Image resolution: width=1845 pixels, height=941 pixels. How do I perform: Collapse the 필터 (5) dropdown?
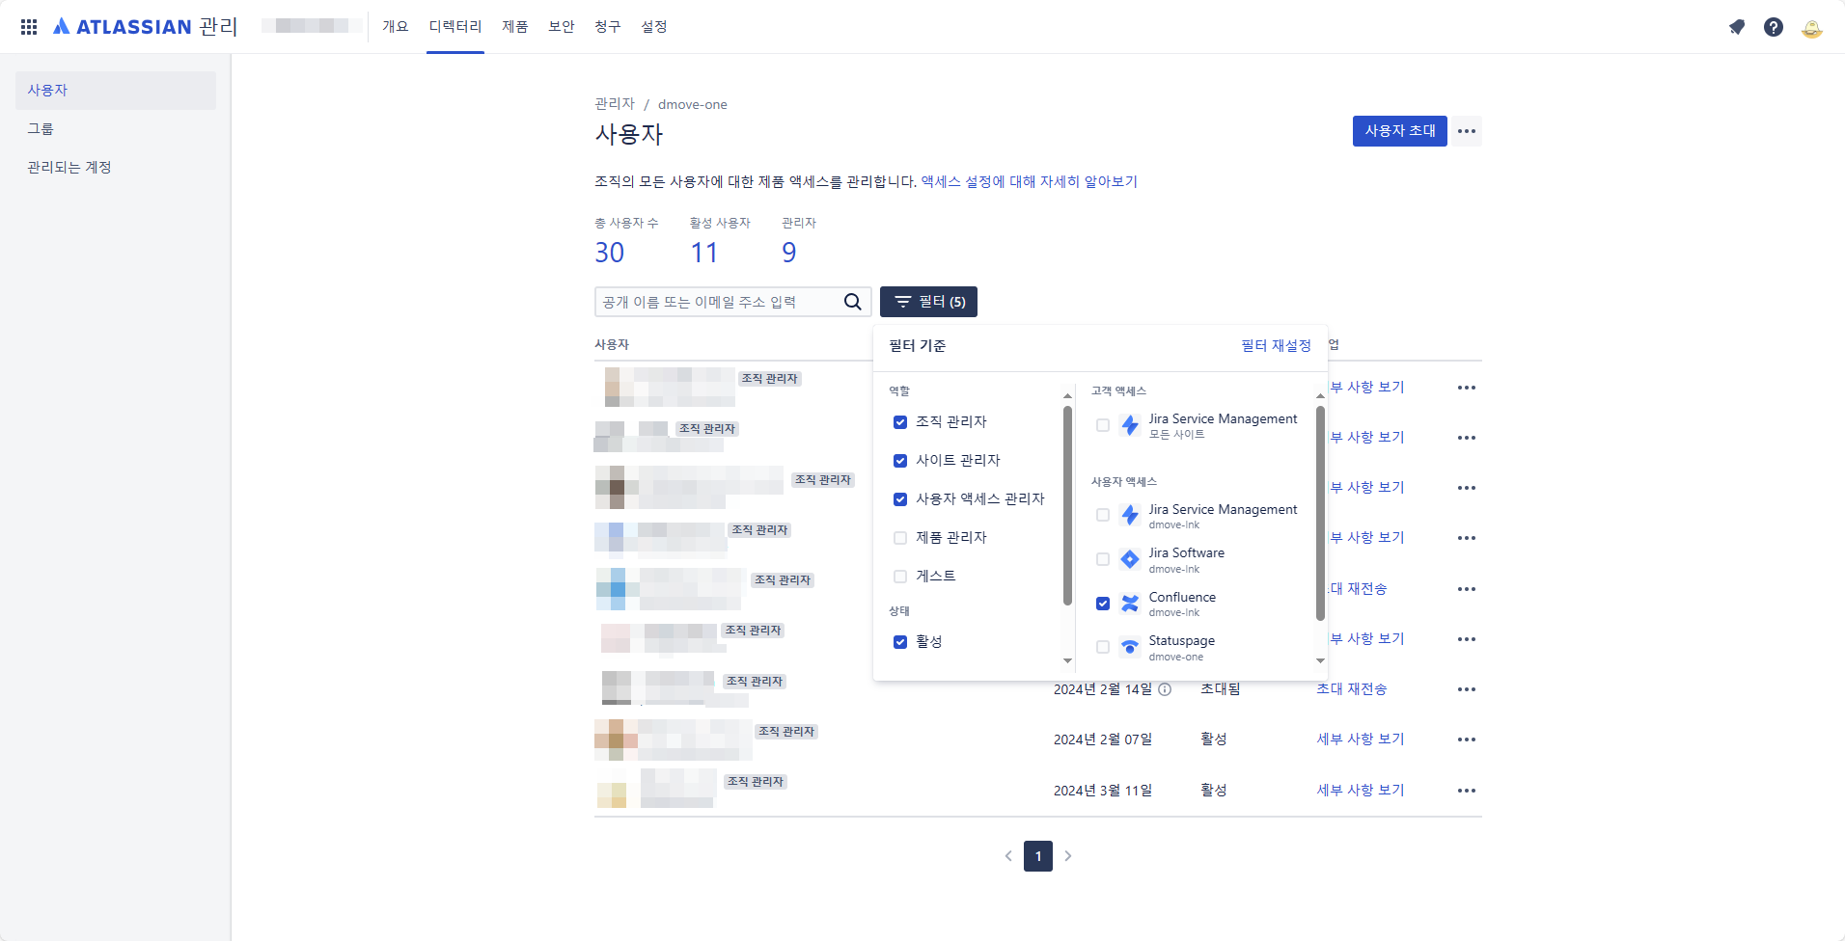click(928, 302)
